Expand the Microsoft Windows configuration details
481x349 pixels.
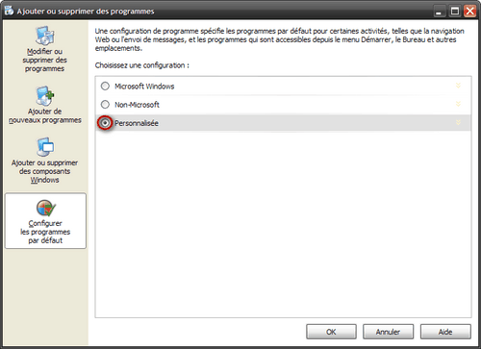point(458,86)
